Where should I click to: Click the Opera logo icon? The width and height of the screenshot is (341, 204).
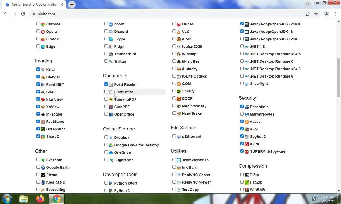[x=43, y=32]
